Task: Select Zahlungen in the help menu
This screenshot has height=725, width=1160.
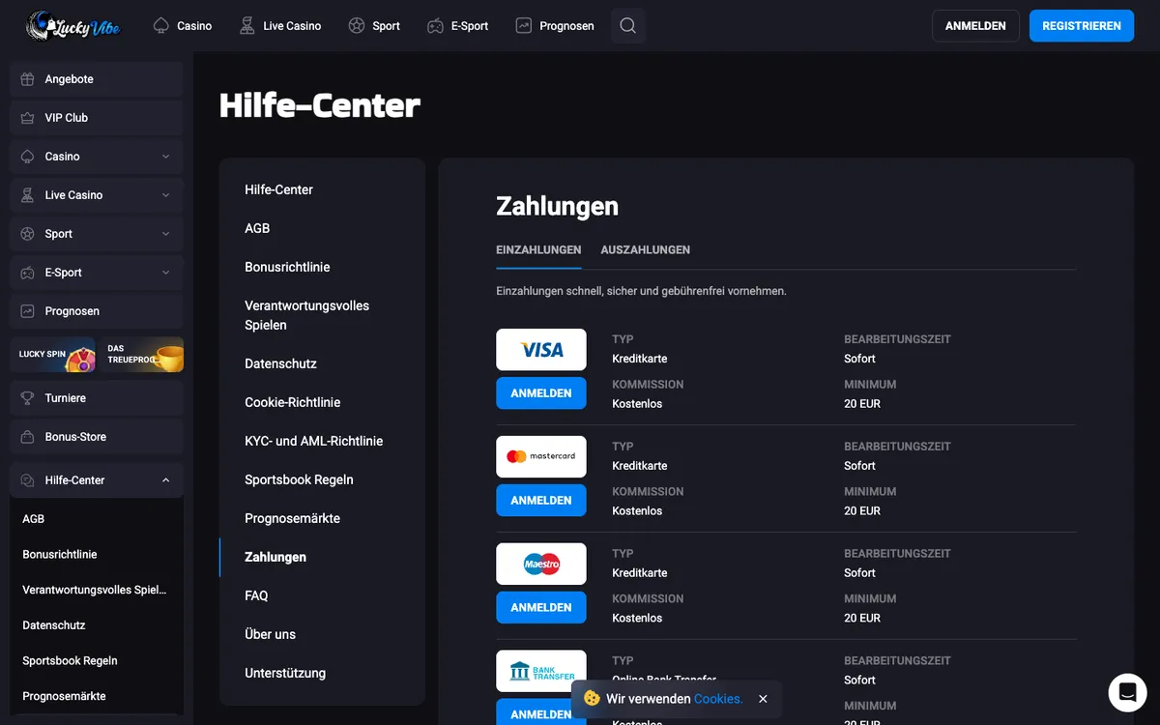Action: (x=275, y=557)
